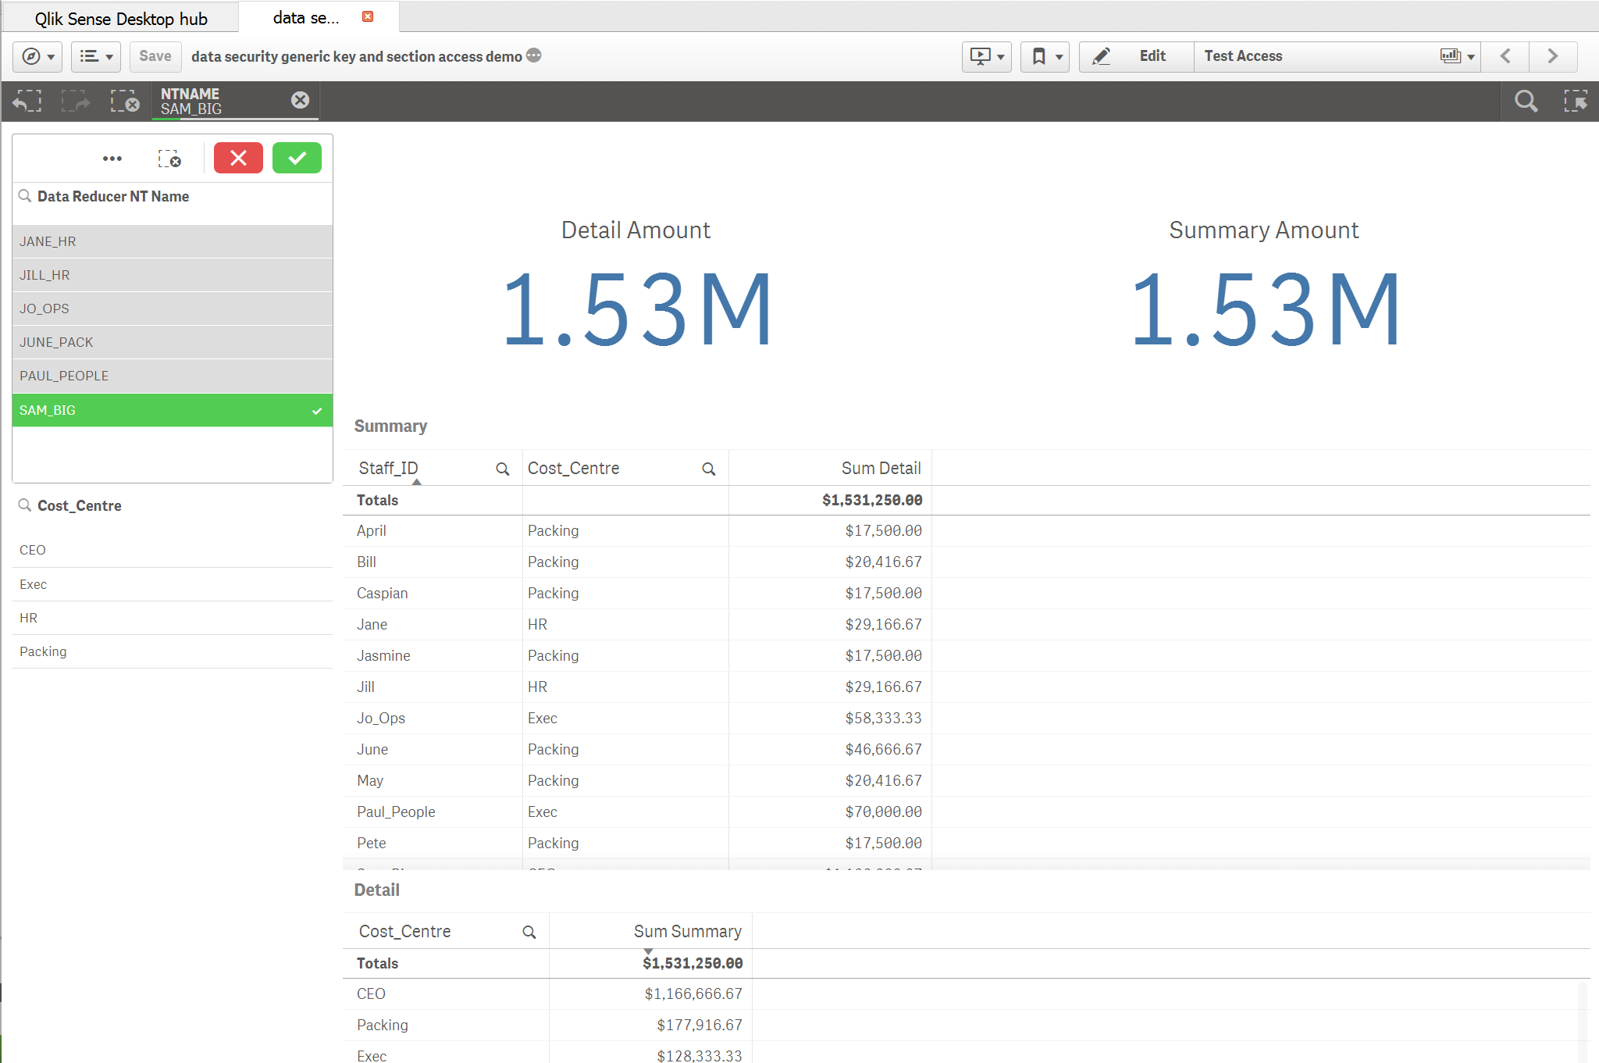Sort by Sum Summary column header
Viewport: 1599px width, 1063px height.
(x=687, y=931)
